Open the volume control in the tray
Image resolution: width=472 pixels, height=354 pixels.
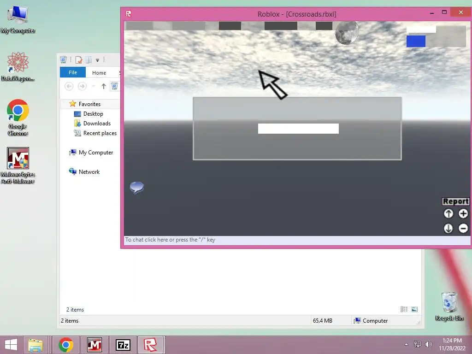click(428, 344)
